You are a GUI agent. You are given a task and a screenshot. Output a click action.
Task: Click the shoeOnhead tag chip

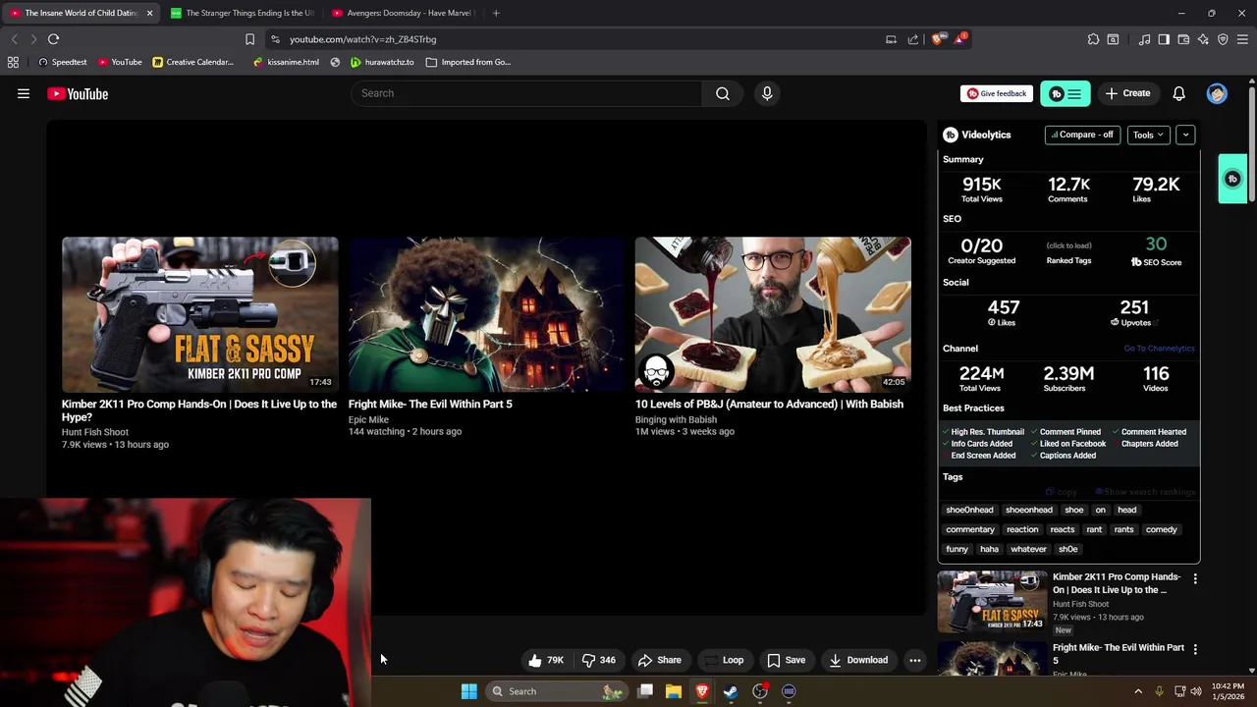[x=969, y=510]
